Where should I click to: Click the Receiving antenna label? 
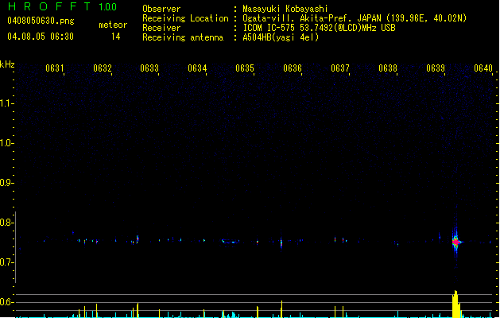(183, 37)
